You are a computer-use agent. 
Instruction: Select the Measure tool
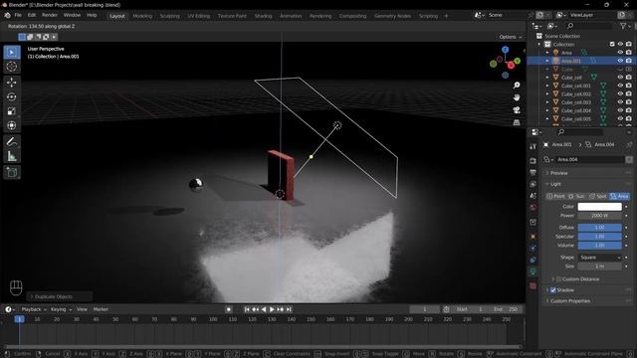pyautogui.click(x=12, y=156)
